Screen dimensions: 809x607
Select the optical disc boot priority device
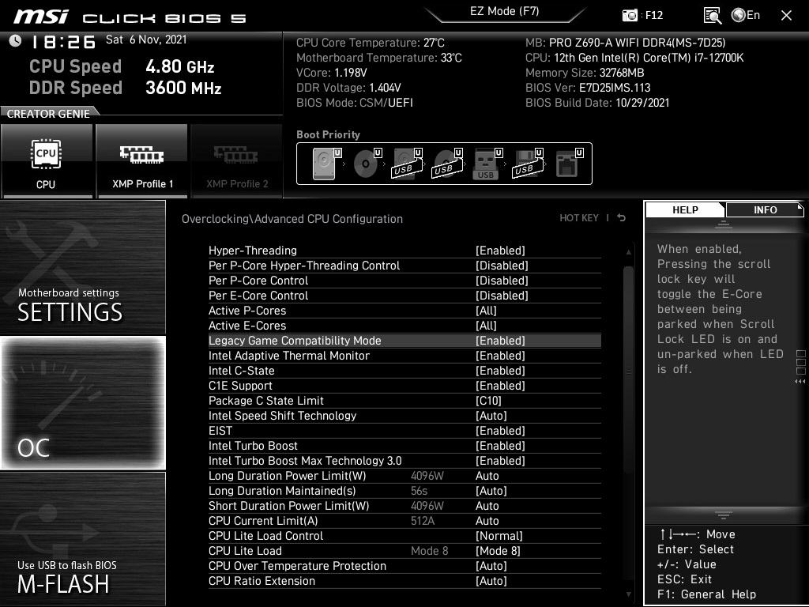point(367,164)
